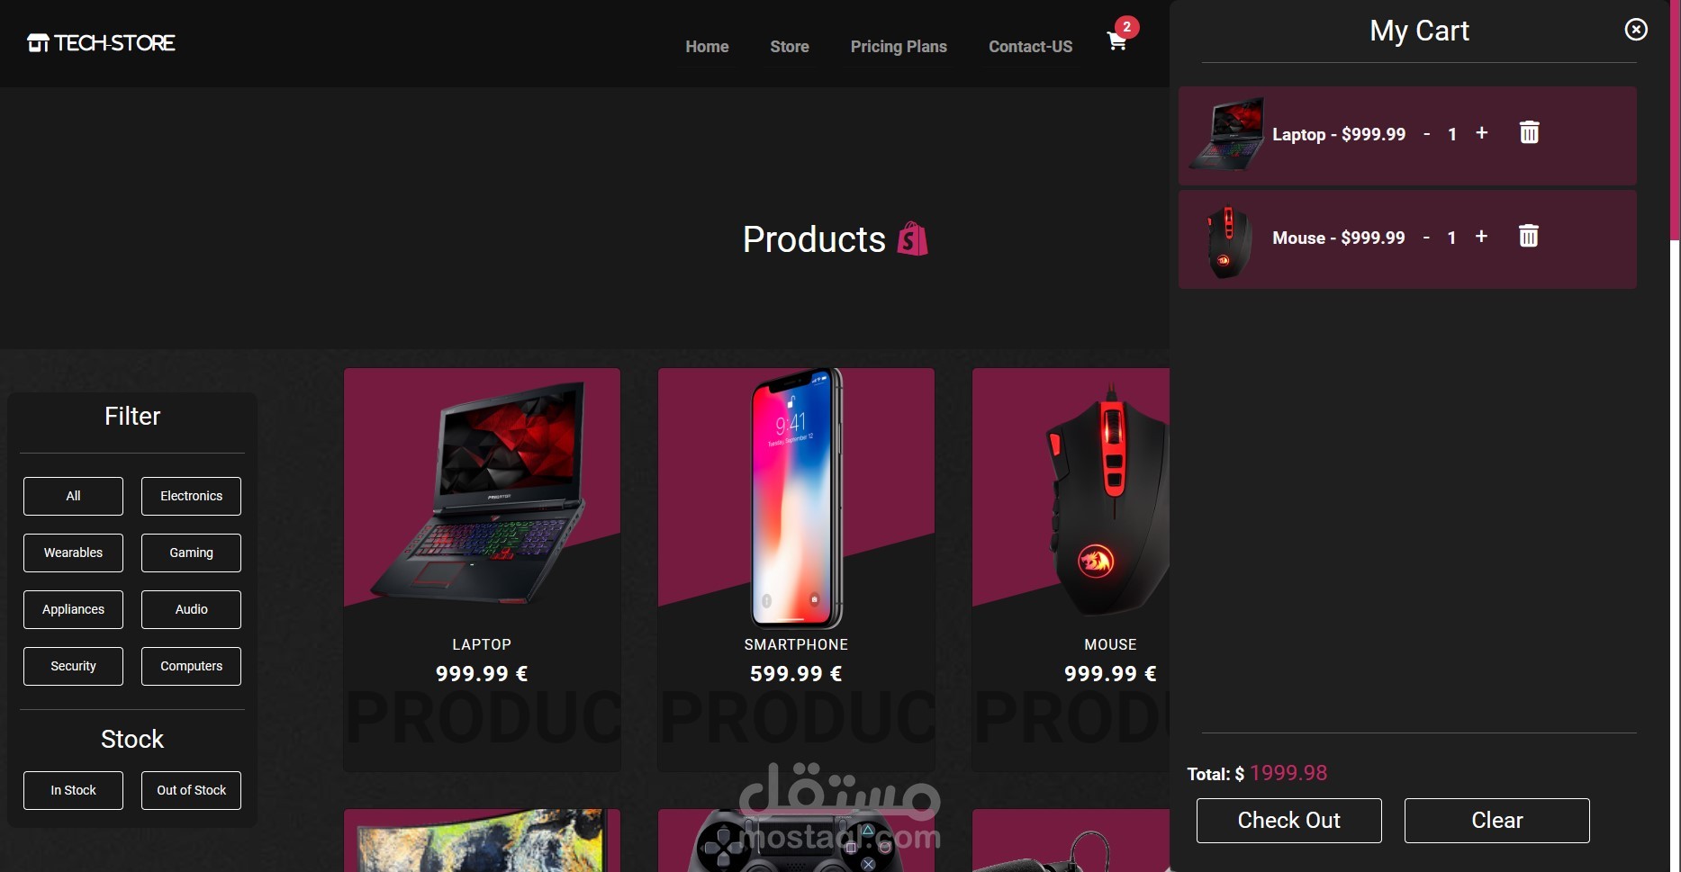The height and width of the screenshot is (872, 1681).
Task: Increase Mouse quantity with plus icon
Action: tap(1481, 237)
